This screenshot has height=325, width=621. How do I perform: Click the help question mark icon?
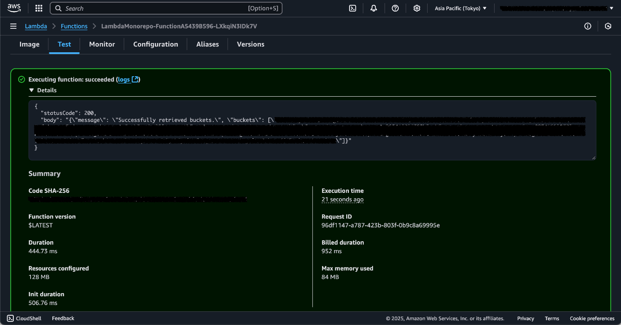[x=395, y=8]
